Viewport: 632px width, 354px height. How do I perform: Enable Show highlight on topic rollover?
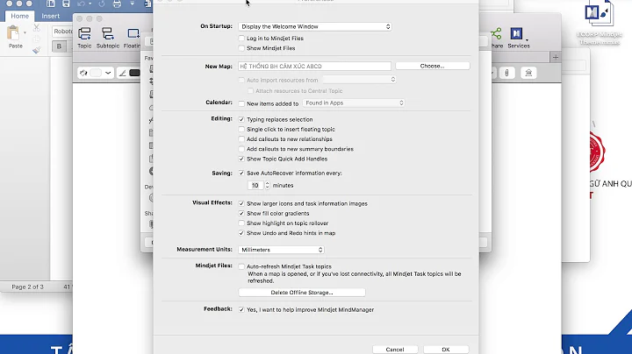click(241, 223)
